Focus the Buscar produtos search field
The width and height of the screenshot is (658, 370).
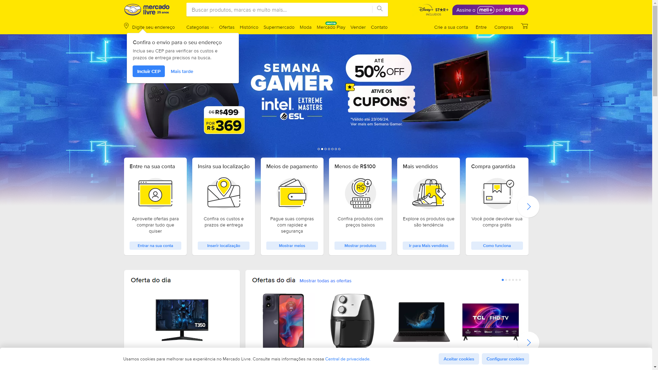[279, 10]
